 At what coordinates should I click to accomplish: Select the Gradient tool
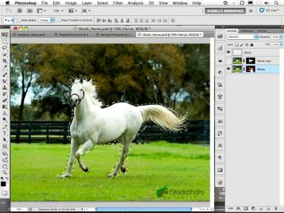coord(4,106)
